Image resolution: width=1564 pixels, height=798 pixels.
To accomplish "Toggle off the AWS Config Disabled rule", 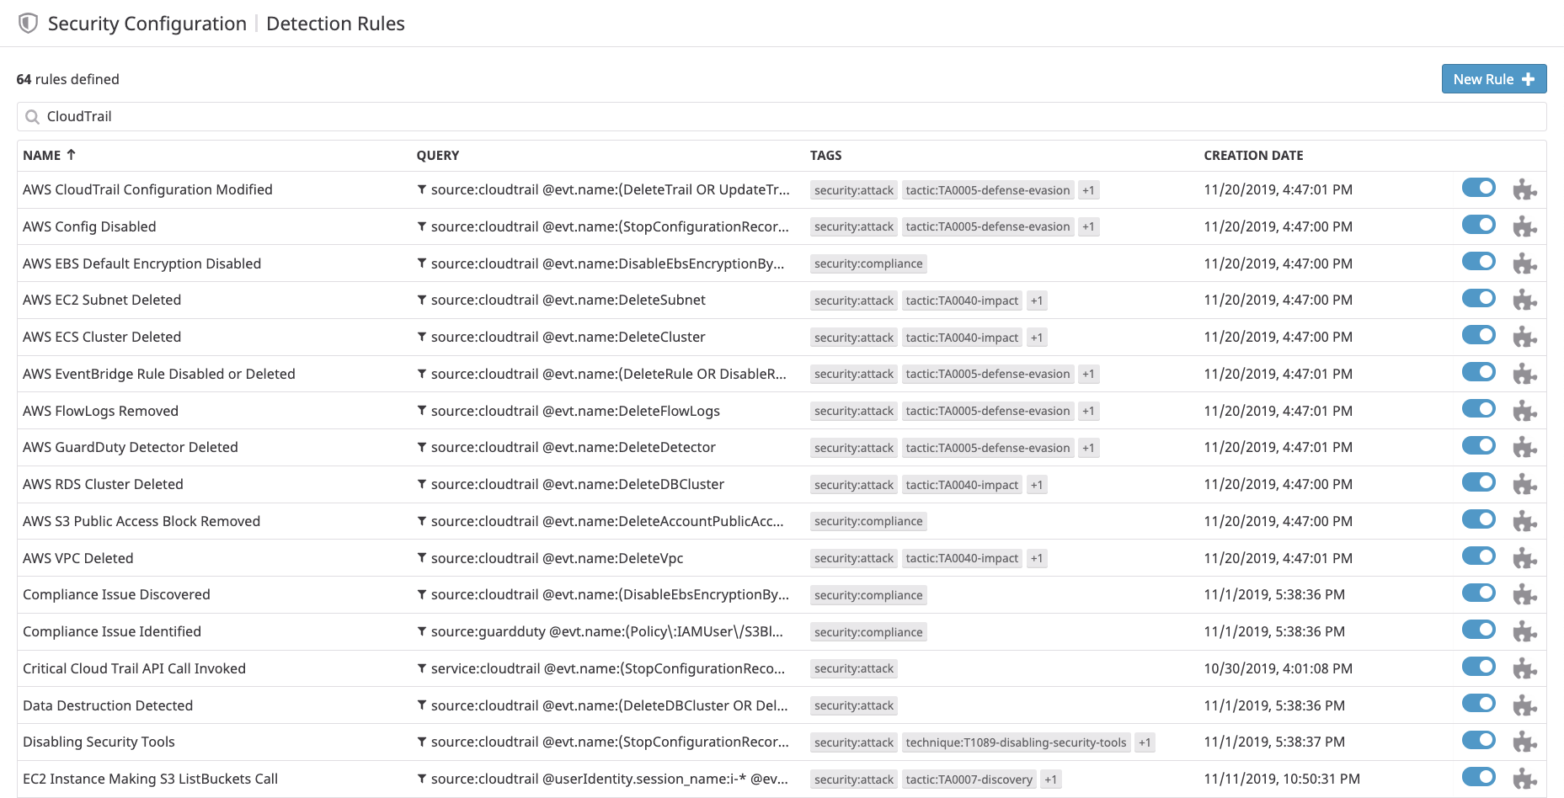I will tap(1478, 225).
